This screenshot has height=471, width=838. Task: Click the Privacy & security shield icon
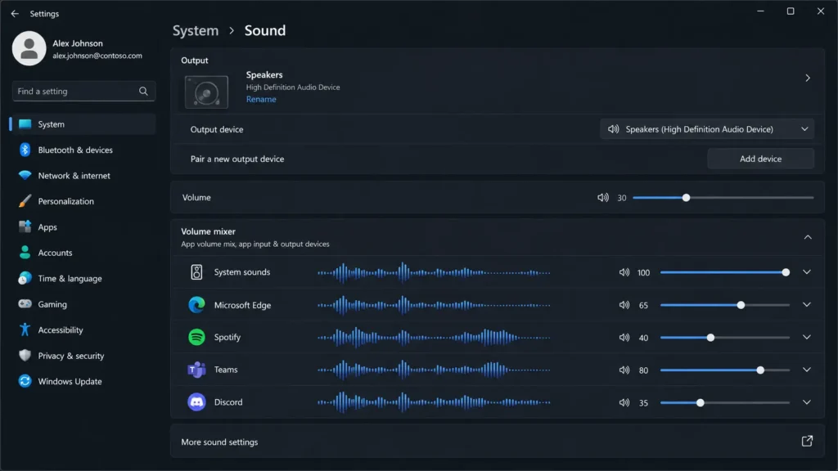[25, 355]
